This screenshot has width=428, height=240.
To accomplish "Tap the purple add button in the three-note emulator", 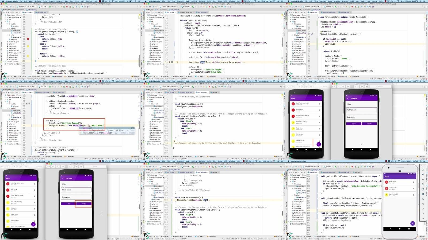I will click(412, 223).
